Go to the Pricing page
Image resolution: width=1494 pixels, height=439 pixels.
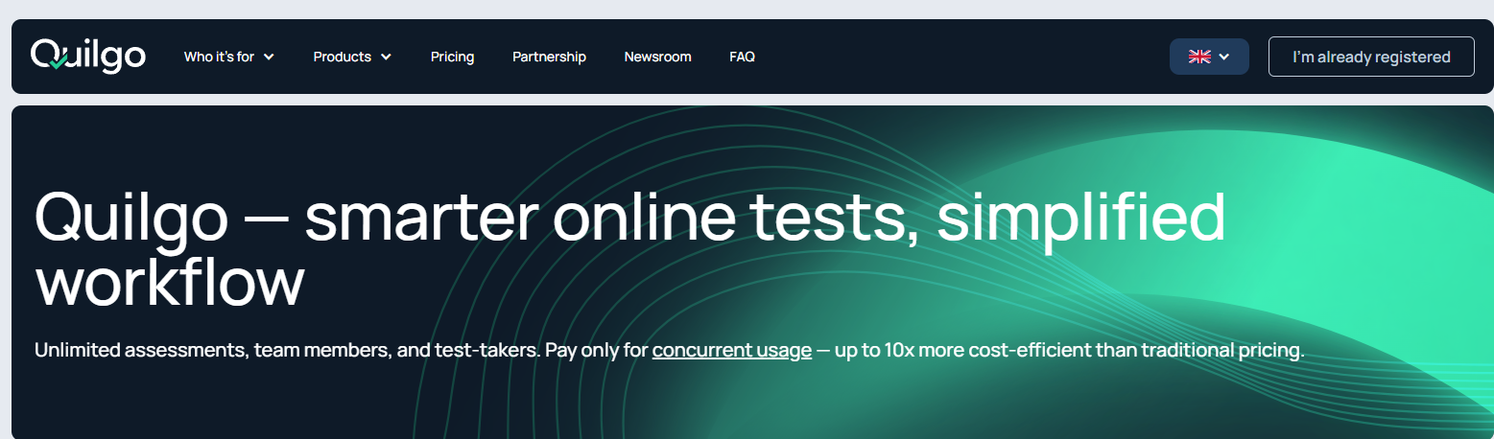click(452, 57)
